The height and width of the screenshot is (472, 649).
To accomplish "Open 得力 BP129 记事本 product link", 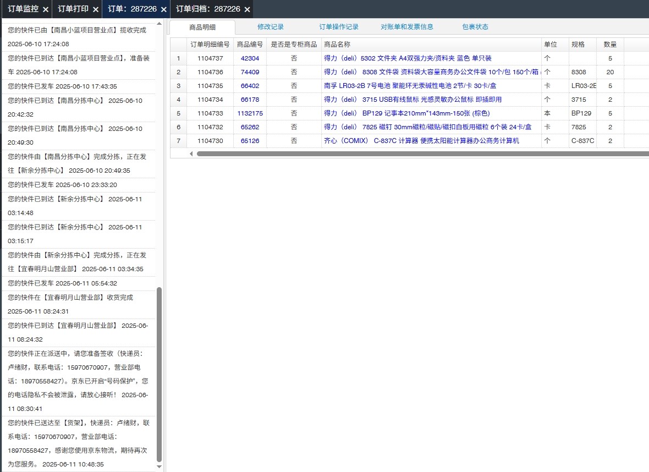I will click(407, 113).
